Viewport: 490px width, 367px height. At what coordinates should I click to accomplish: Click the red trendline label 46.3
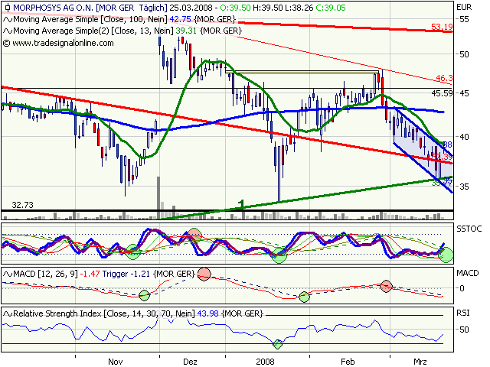click(444, 78)
